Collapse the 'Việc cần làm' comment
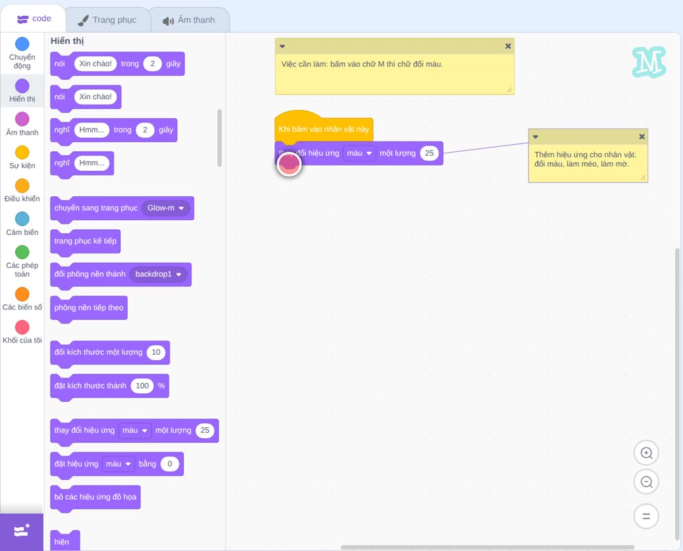683x551 pixels. coord(282,46)
